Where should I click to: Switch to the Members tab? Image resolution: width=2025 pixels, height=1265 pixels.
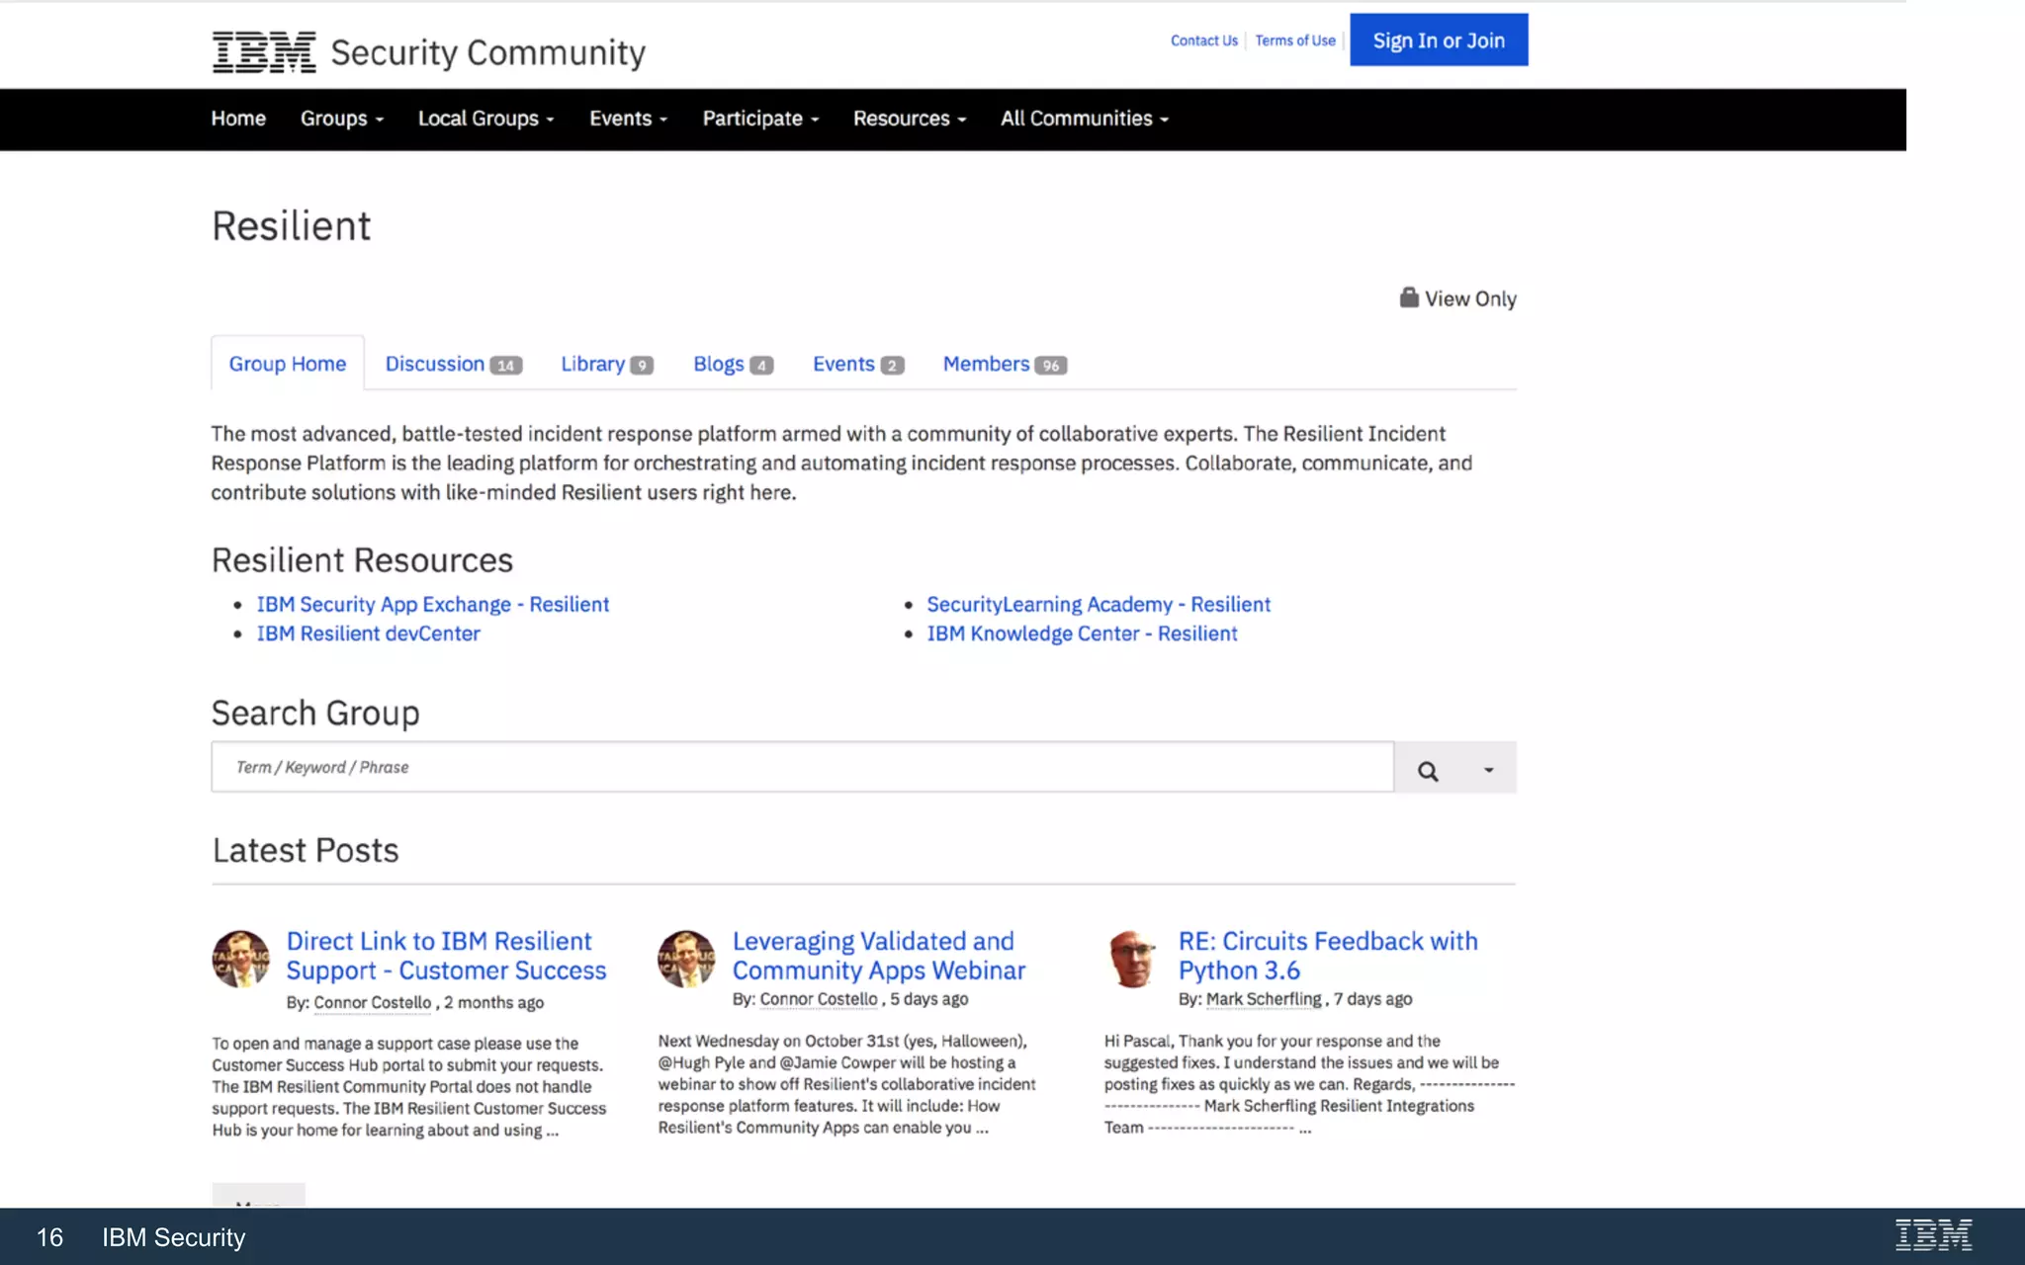point(1005,364)
